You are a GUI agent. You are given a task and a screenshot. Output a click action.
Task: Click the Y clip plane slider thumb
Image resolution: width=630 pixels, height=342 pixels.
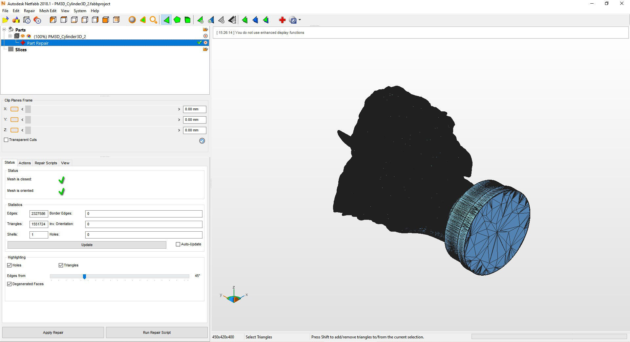28,120
